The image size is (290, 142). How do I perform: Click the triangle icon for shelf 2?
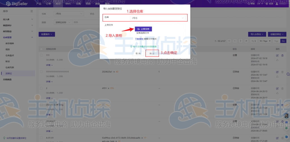coord(277,93)
